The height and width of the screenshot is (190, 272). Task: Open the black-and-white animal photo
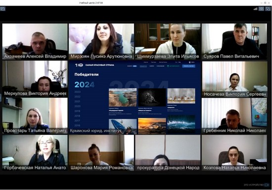[152, 97]
